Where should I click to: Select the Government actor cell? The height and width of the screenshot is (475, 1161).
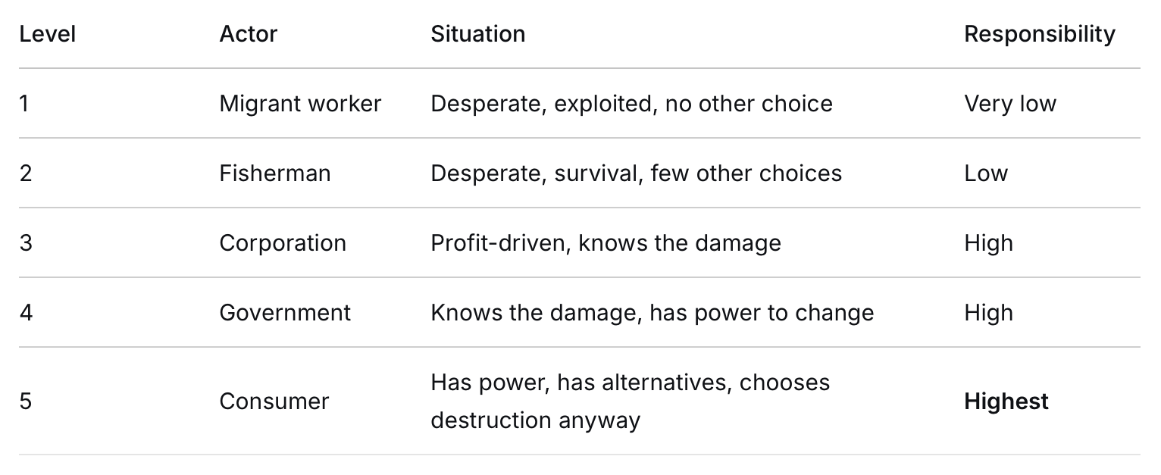[285, 313]
